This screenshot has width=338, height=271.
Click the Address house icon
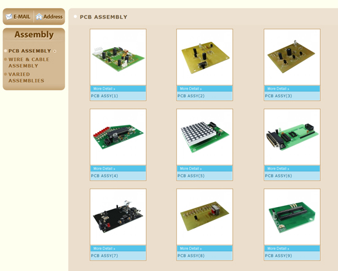39,17
